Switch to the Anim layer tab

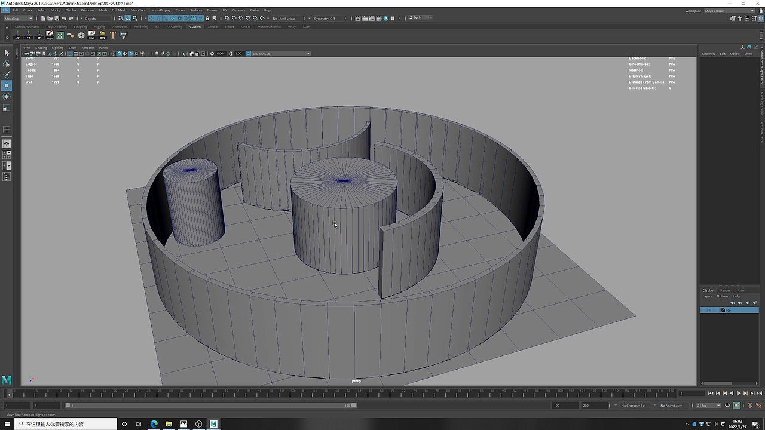tap(741, 291)
